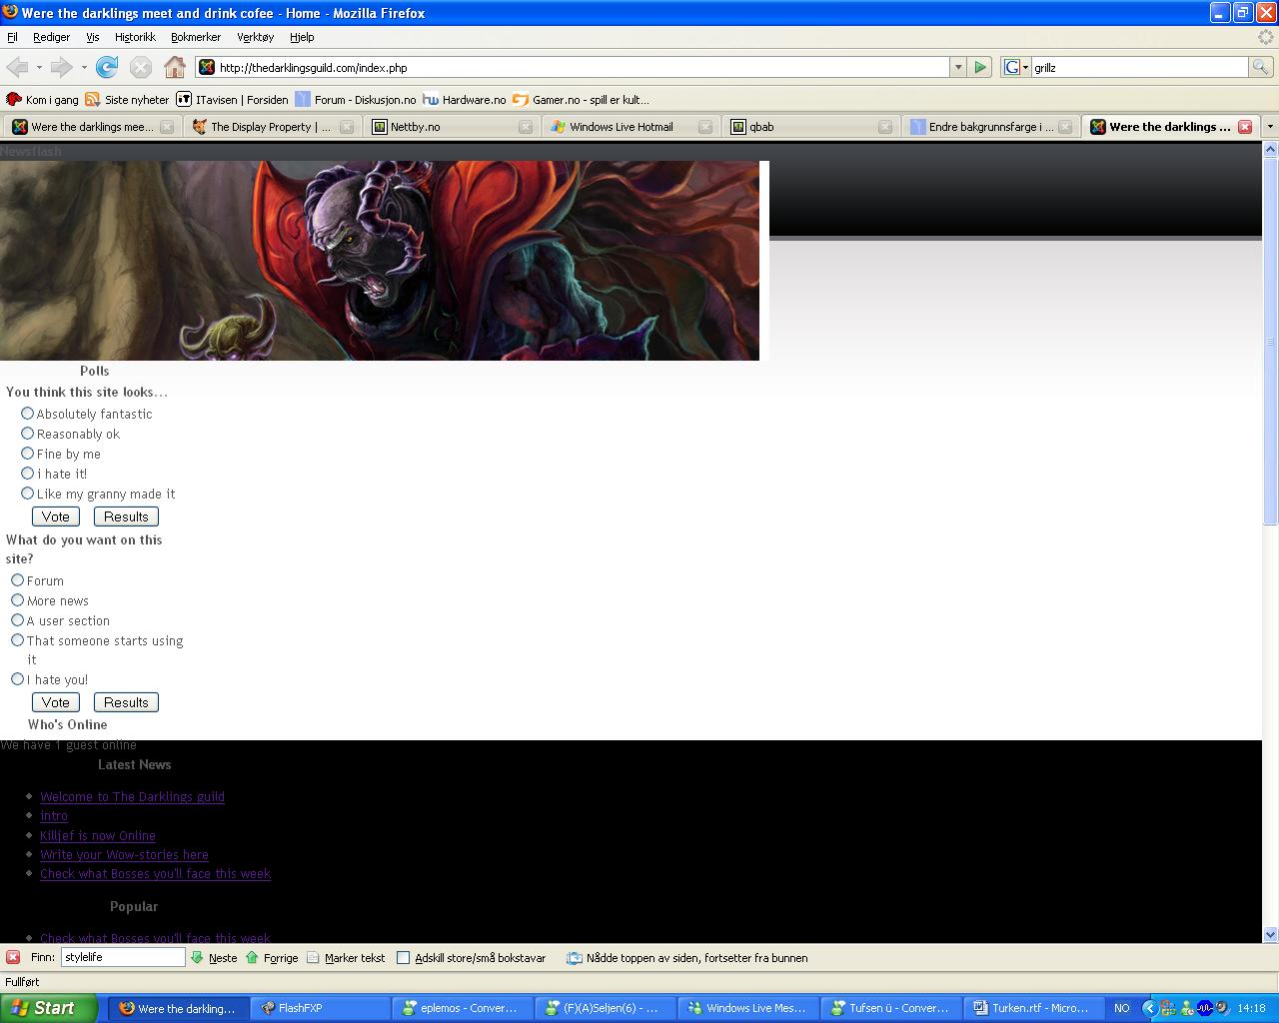Screen dimensions: 1279x1023
Task: Click the Stop loading icon
Action: [x=141, y=67]
